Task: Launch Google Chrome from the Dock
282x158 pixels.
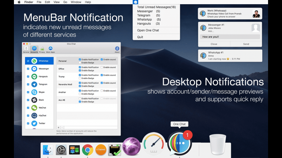Action: 88,150
